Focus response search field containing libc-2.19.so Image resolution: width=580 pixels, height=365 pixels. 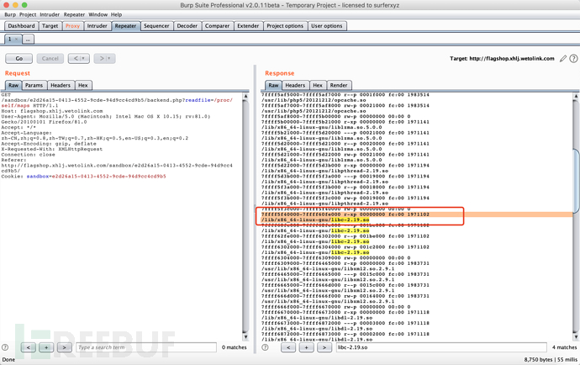point(441,347)
